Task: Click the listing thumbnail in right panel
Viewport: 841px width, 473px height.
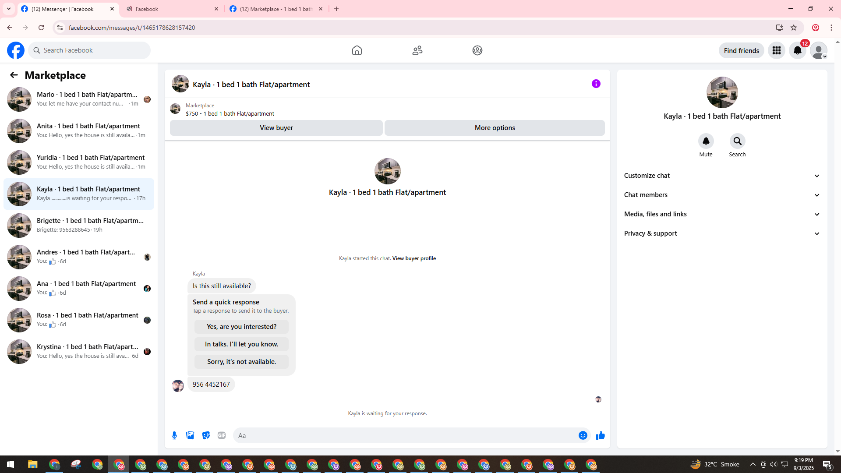Action: (x=722, y=92)
